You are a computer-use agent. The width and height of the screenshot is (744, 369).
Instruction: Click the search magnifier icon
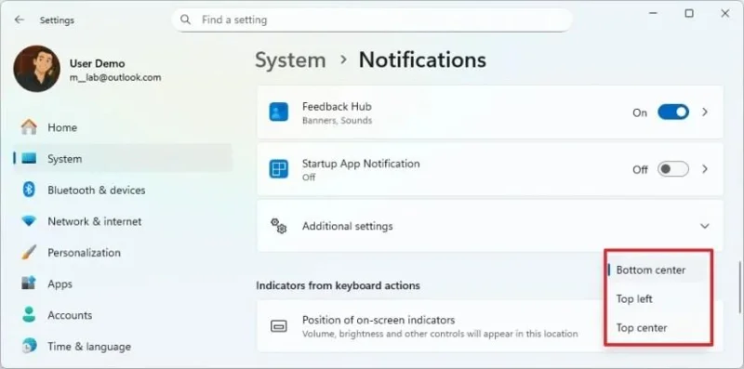pyautogui.click(x=185, y=20)
